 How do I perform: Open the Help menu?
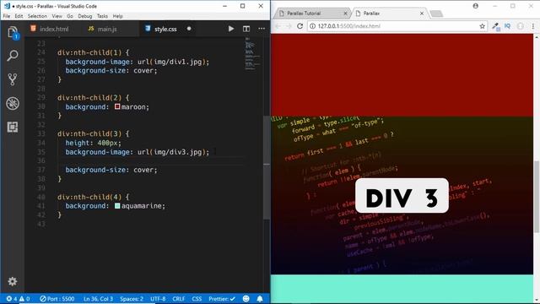pyautogui.click(x=118, y=16)
